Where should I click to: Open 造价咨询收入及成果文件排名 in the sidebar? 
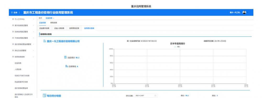pyautogui.click(x=24, y=95)
